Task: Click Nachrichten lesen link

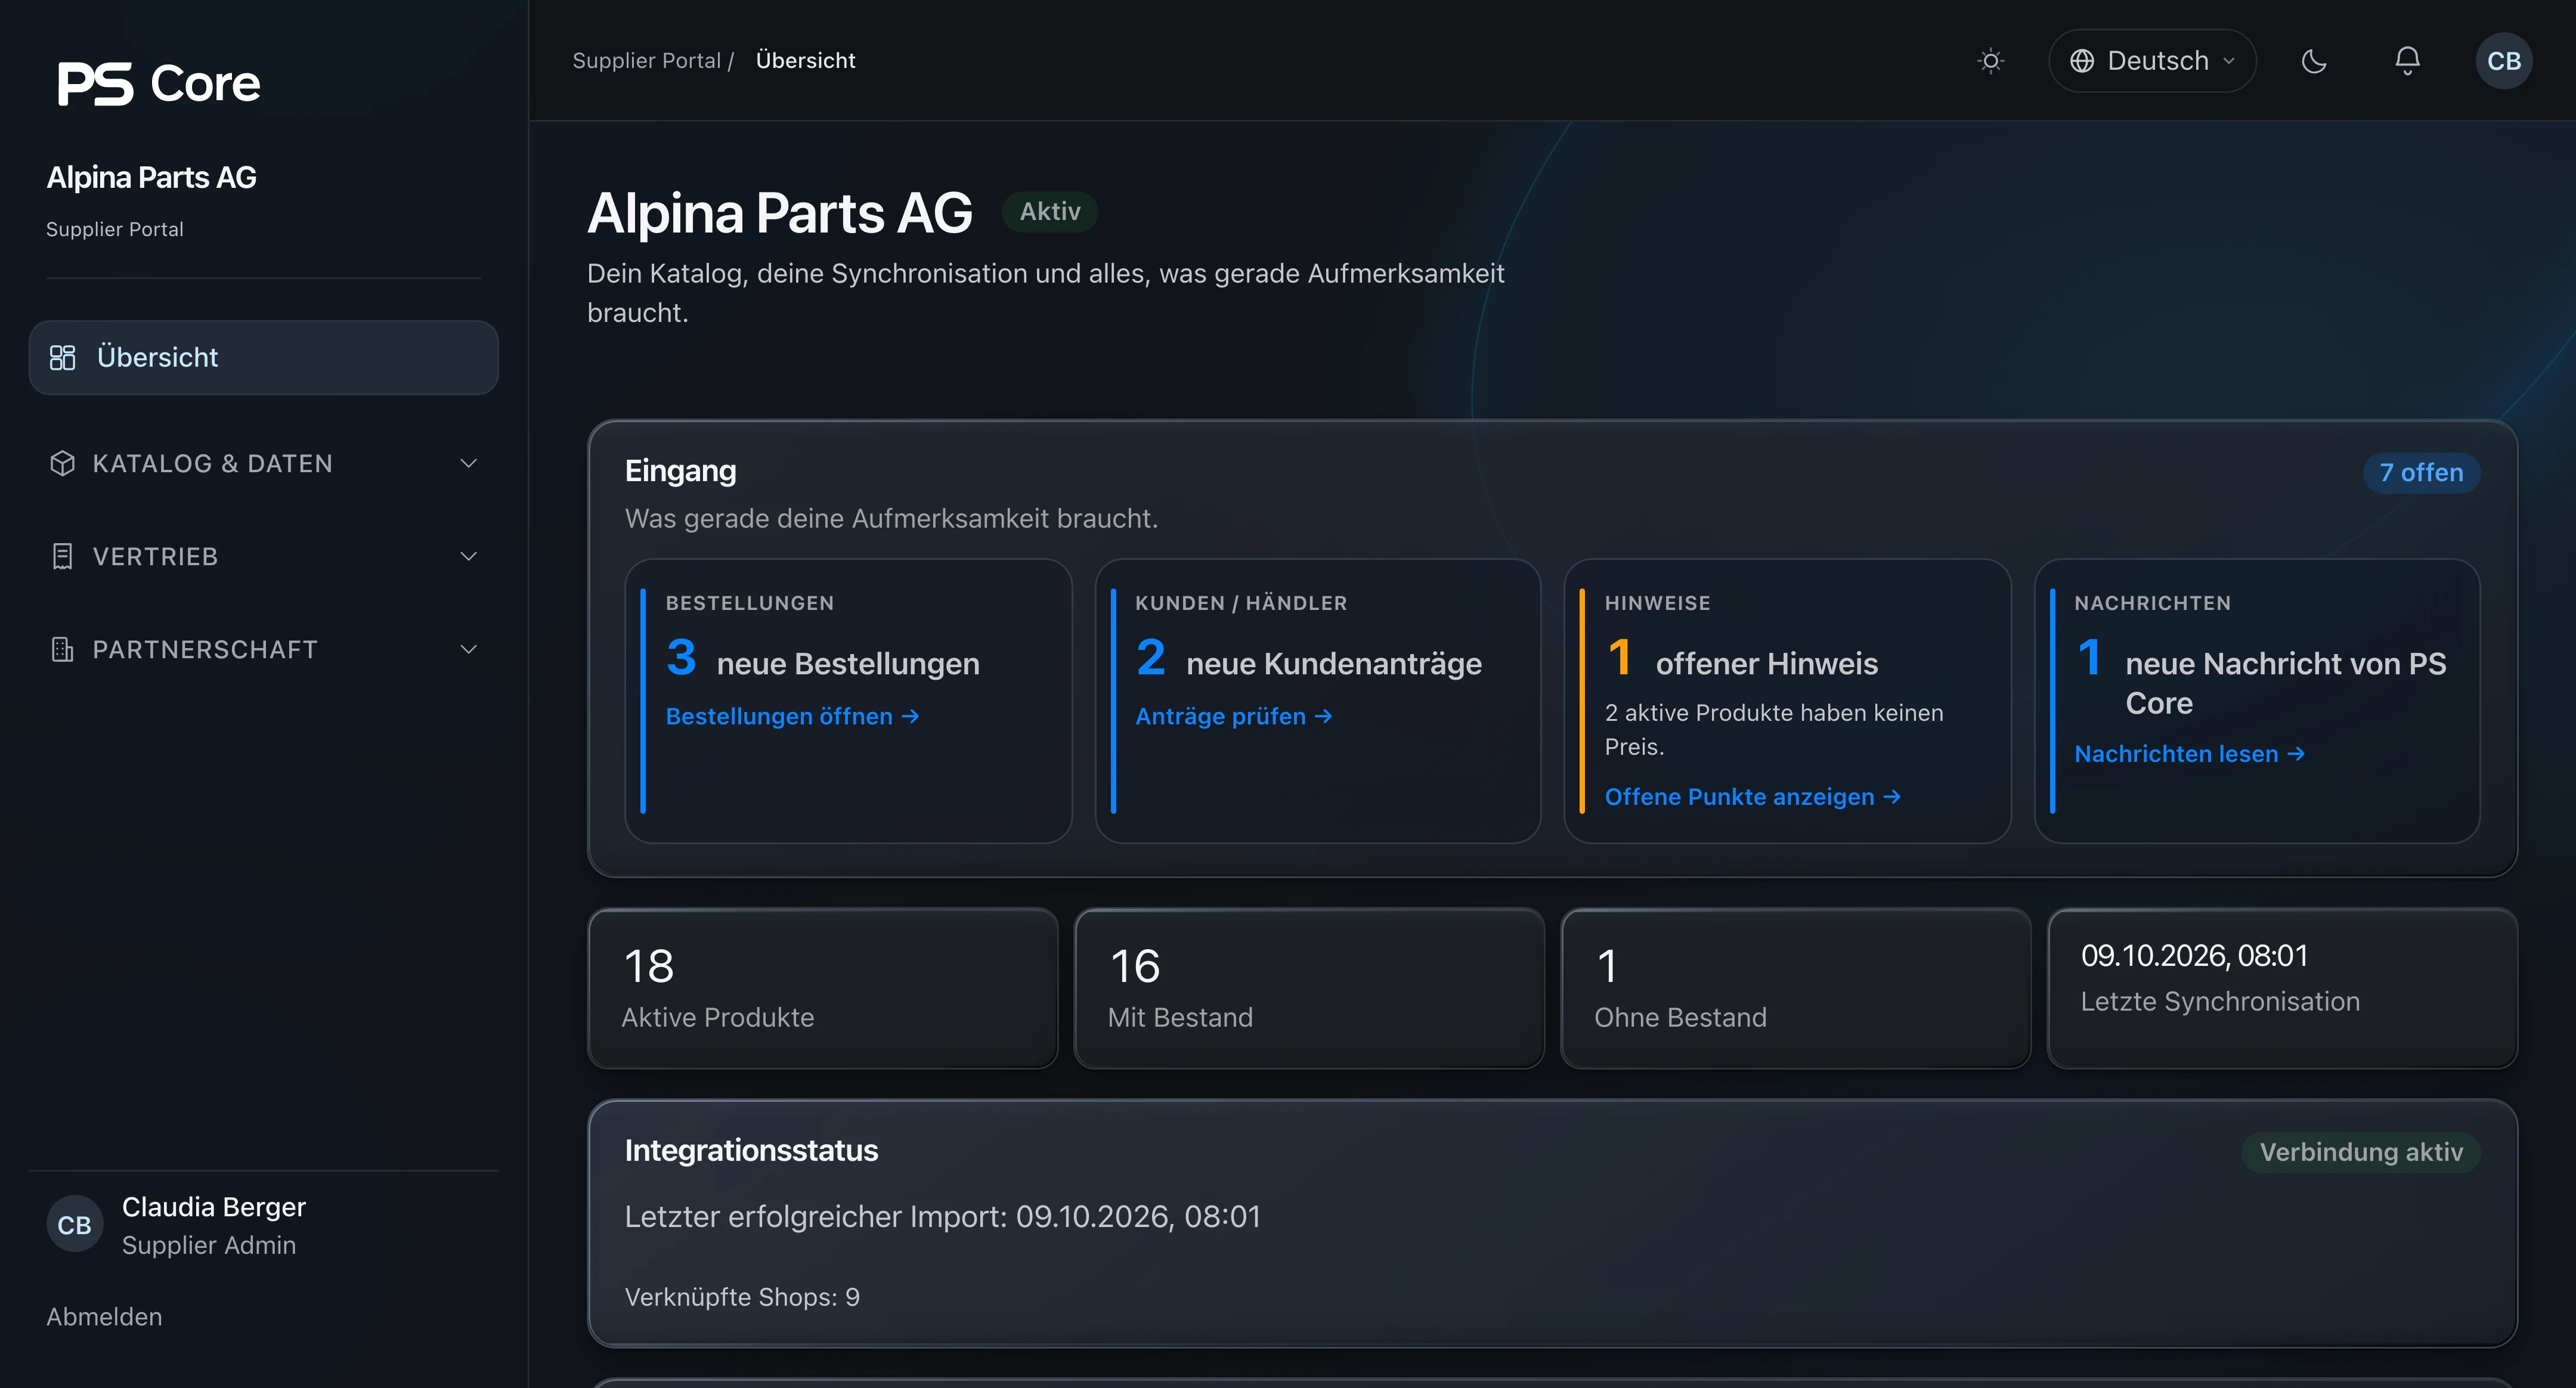Action: point(2189,754)
